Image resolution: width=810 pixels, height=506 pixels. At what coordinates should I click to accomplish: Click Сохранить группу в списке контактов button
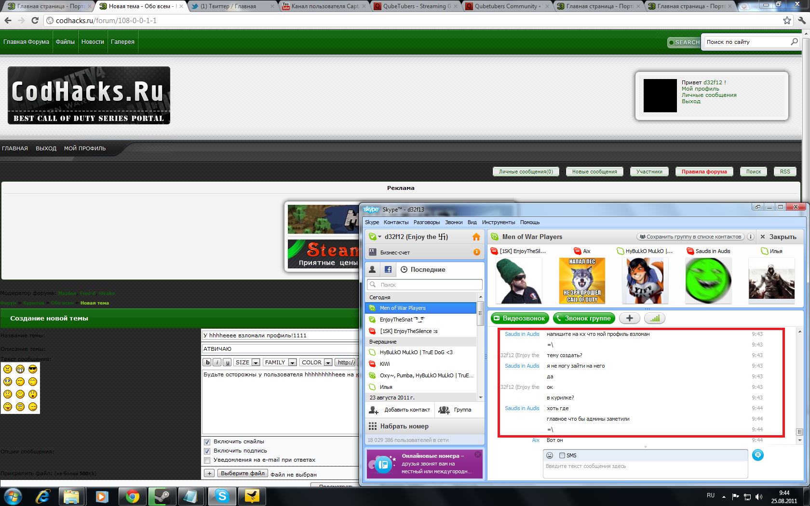[690, 237]
